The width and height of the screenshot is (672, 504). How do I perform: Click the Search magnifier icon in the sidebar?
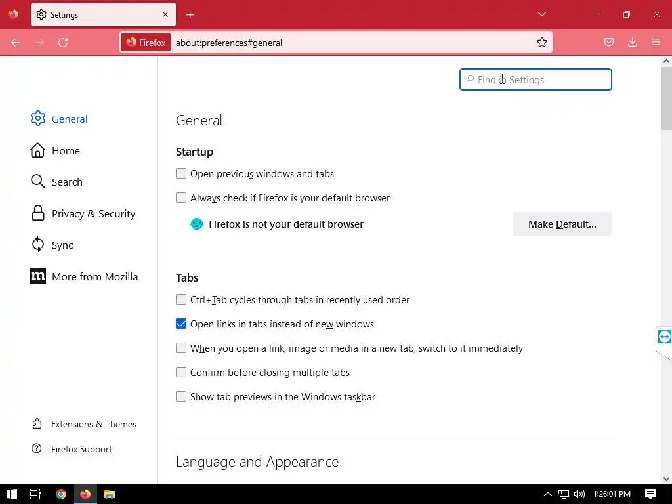point(37,182)
